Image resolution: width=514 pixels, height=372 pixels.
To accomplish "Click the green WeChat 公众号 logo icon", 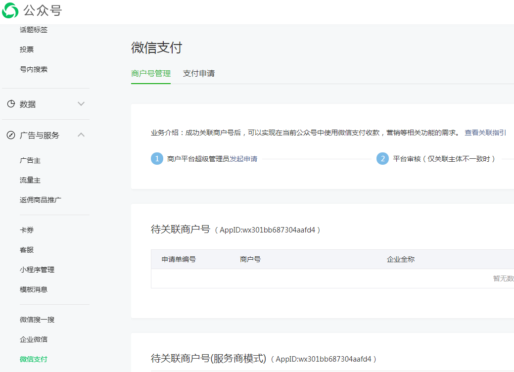I will pyautogui.click(x=10, y=10).
